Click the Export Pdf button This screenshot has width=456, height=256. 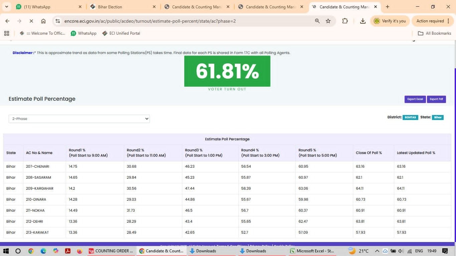pyautogui.click(x=436, y=99)
